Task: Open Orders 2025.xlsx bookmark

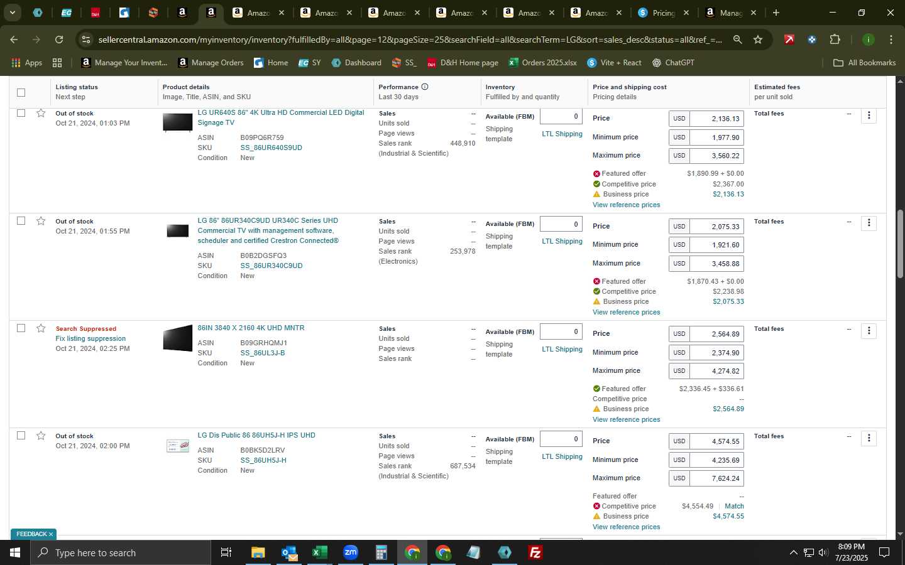Action: (542, 63)
